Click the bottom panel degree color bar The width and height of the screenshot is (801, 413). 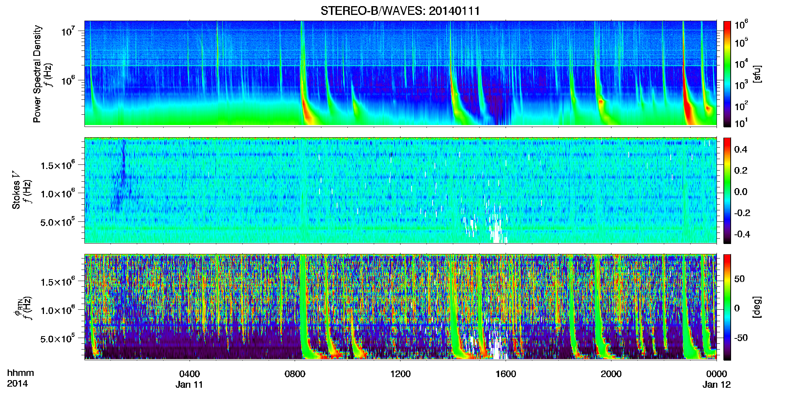727,307
